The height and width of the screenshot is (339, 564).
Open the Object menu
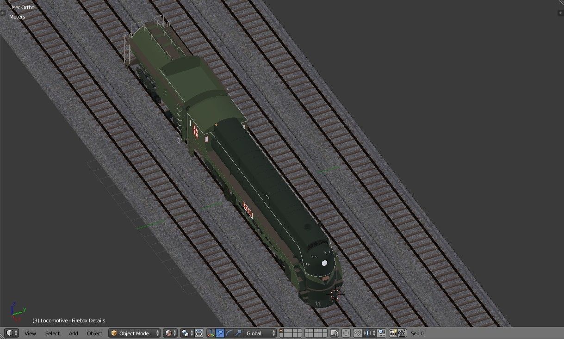(x=94, y=333)
